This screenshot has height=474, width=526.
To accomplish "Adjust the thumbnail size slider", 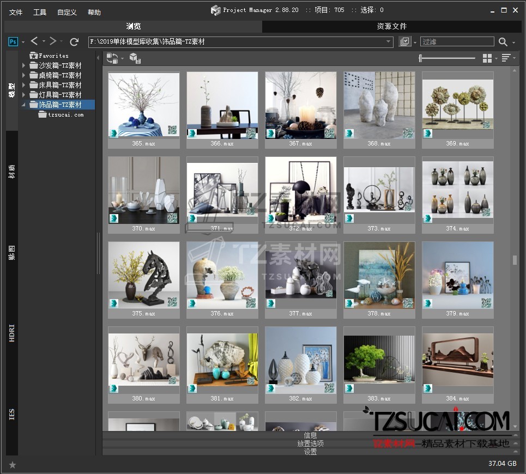I will 447,58.
